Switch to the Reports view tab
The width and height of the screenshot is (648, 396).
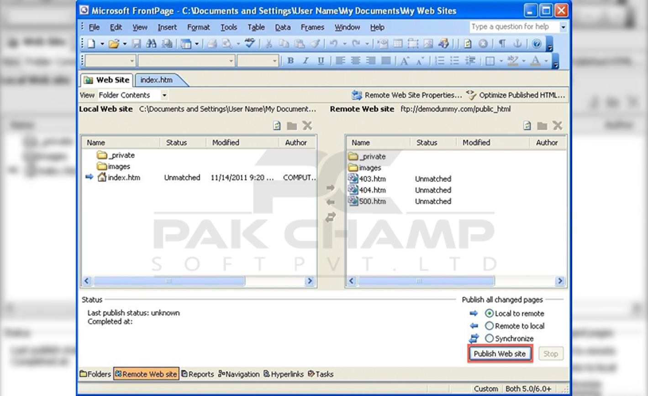[x=197, y=374]
